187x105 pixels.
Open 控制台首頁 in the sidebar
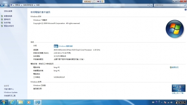[8, 11]
